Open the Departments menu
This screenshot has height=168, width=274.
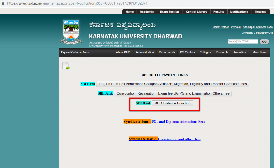click(x=167, y=52)
